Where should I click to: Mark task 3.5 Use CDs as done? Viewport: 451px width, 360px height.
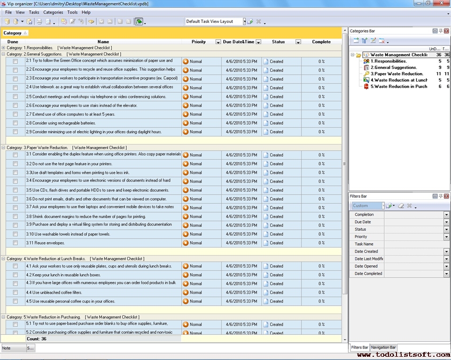(x=15, y=190)
